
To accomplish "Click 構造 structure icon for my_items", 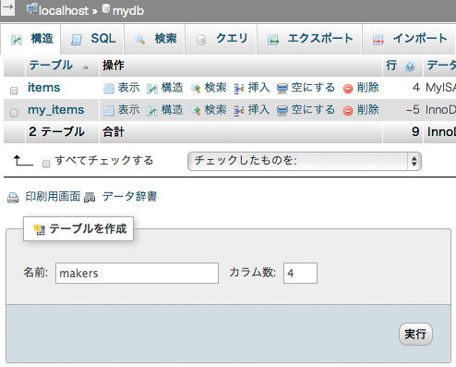I will [152, 111].
